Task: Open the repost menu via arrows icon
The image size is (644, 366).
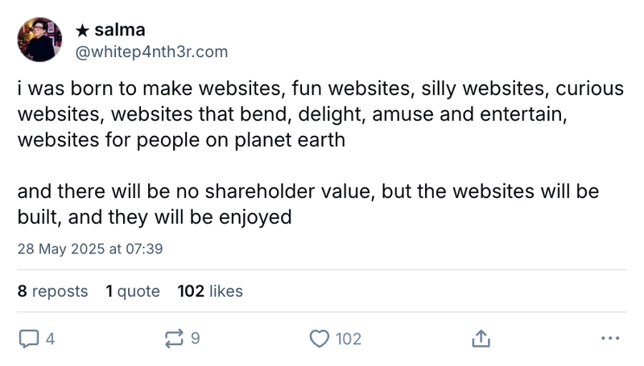Action: point(173,339)
